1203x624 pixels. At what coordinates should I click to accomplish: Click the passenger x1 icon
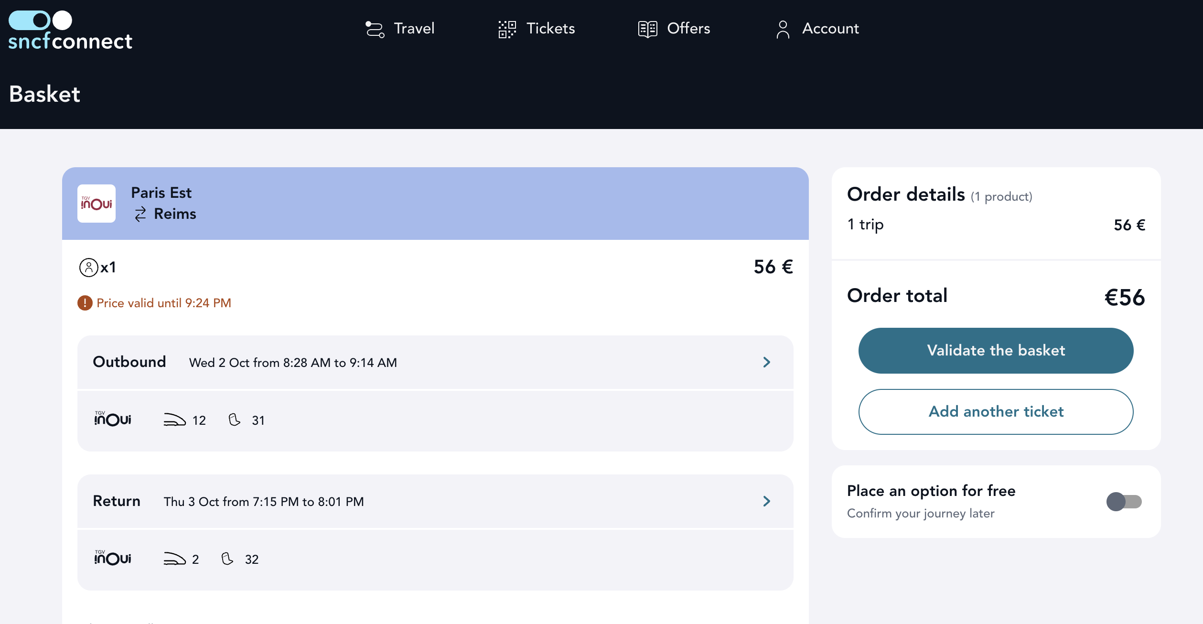tap(89, 268)
